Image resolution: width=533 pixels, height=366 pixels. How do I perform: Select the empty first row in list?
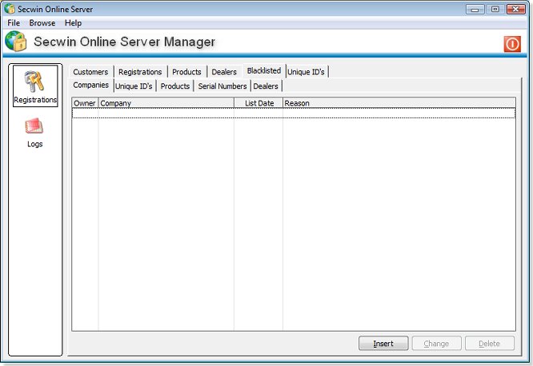coord(293,113)
